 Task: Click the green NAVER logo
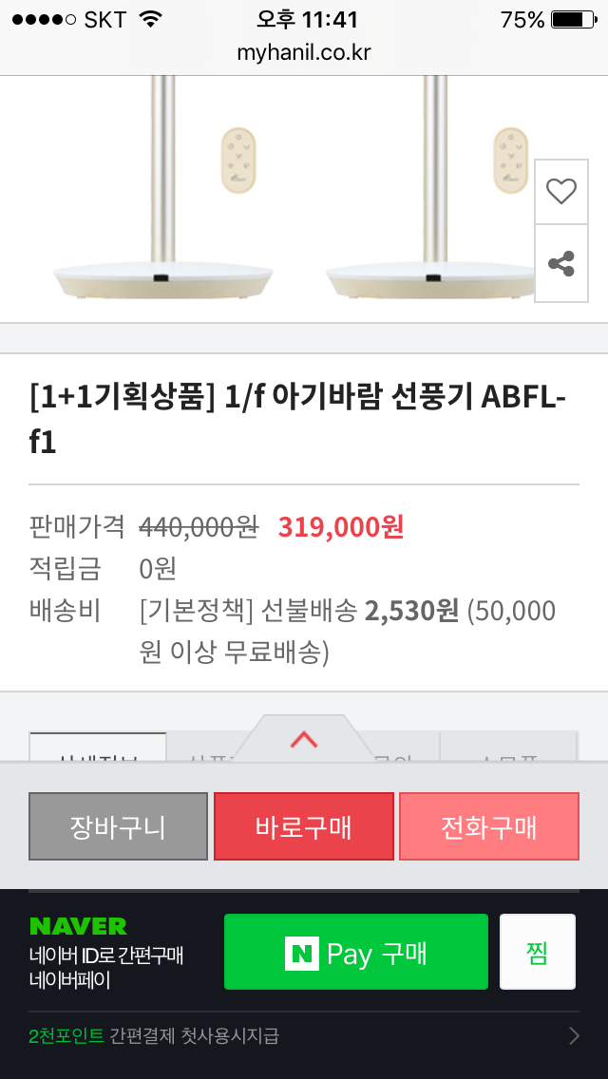click(78, 926)
